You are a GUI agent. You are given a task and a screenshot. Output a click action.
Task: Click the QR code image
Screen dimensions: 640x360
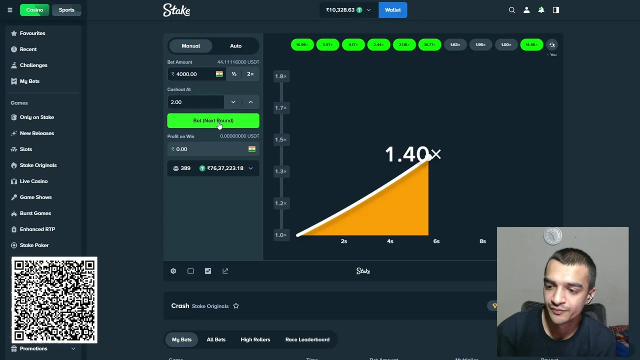54,300
